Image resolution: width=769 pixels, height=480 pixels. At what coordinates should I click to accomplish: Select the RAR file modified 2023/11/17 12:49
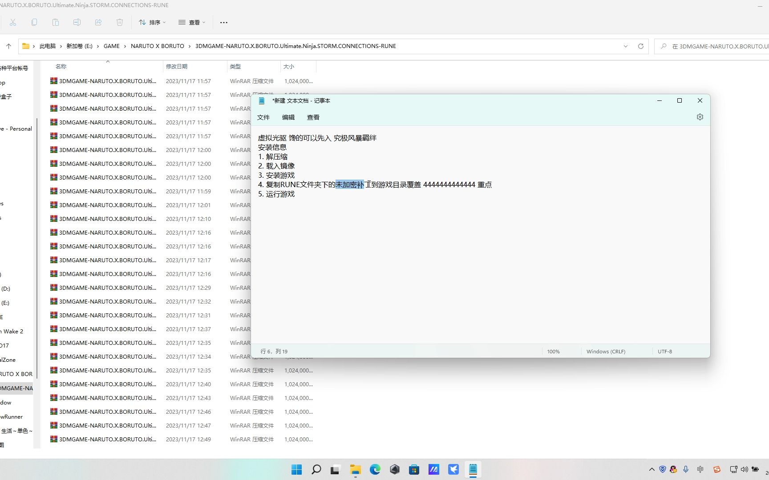point(182,440)
